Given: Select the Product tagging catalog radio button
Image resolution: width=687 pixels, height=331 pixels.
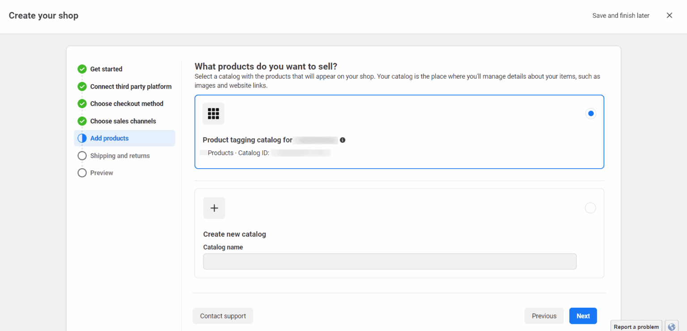Looking at the screenshot, I should coord(590,113).
